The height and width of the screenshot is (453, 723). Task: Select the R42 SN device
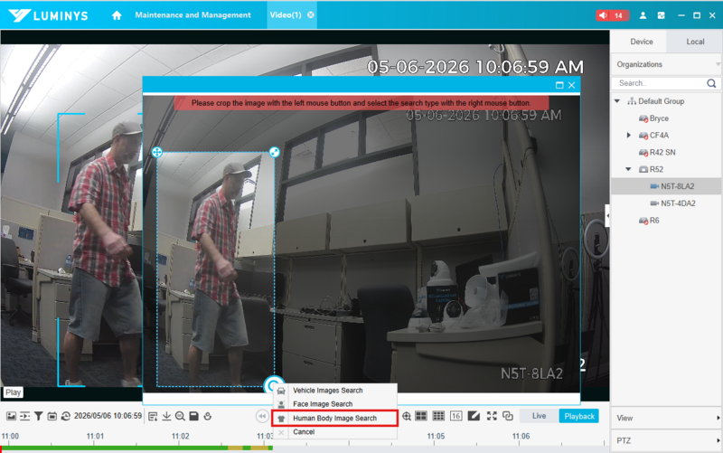pos(662,152)
